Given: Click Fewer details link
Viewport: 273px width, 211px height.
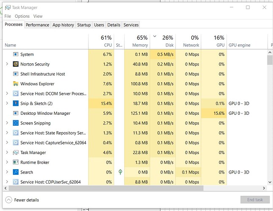Looking at the screenshot, I should [x=27, y=200].
